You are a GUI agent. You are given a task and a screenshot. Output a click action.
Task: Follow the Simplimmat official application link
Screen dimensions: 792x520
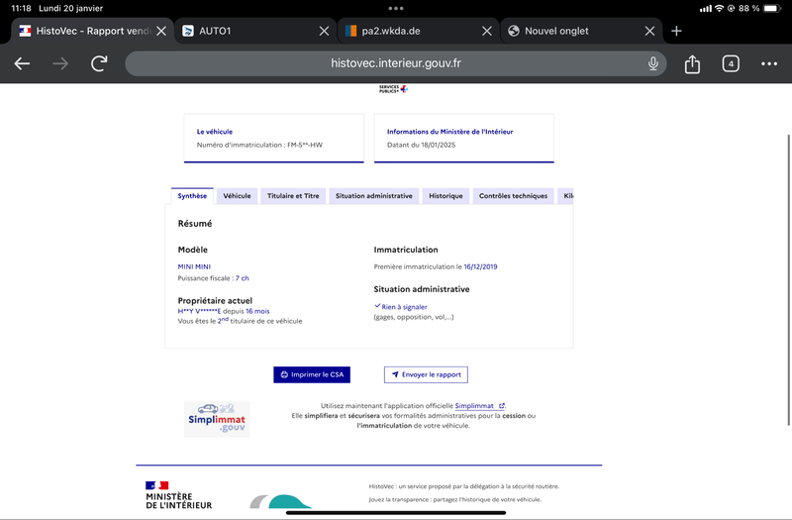point(479,406)
